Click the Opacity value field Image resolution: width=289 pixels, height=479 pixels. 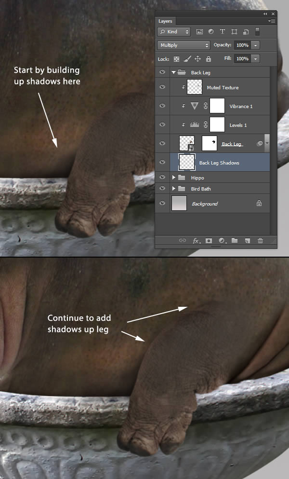(x=243, y=45)
